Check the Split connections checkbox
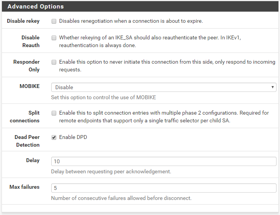 [54, 113]
